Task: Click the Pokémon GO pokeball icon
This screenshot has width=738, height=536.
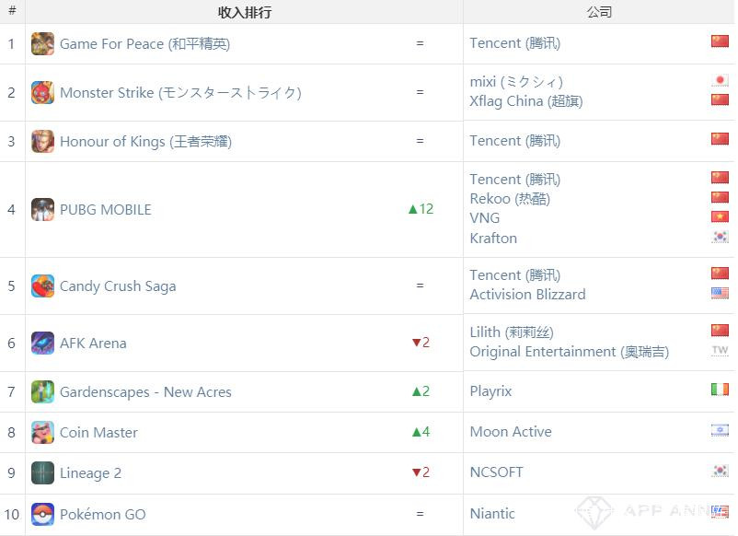Action: [42, 514]
